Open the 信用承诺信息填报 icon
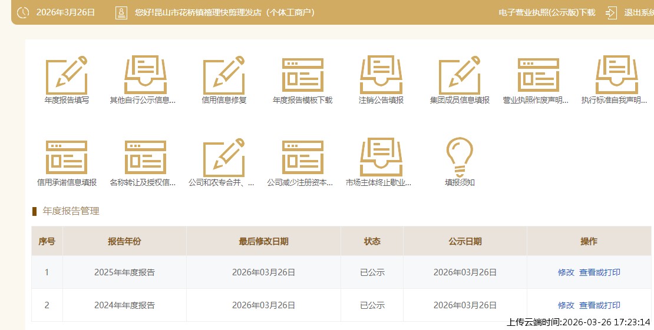This screenshot has height=330, width=654. click(x=67, y=158)
